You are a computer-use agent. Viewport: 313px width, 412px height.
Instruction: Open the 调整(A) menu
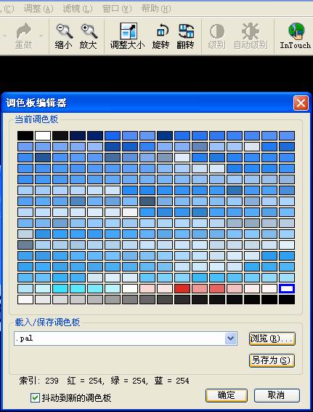click(38, 9)
